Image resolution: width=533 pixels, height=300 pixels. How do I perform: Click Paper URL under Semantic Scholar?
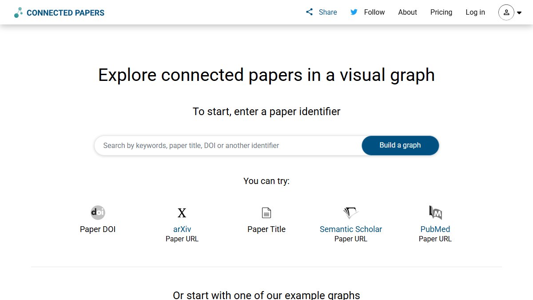click(351, 239)
